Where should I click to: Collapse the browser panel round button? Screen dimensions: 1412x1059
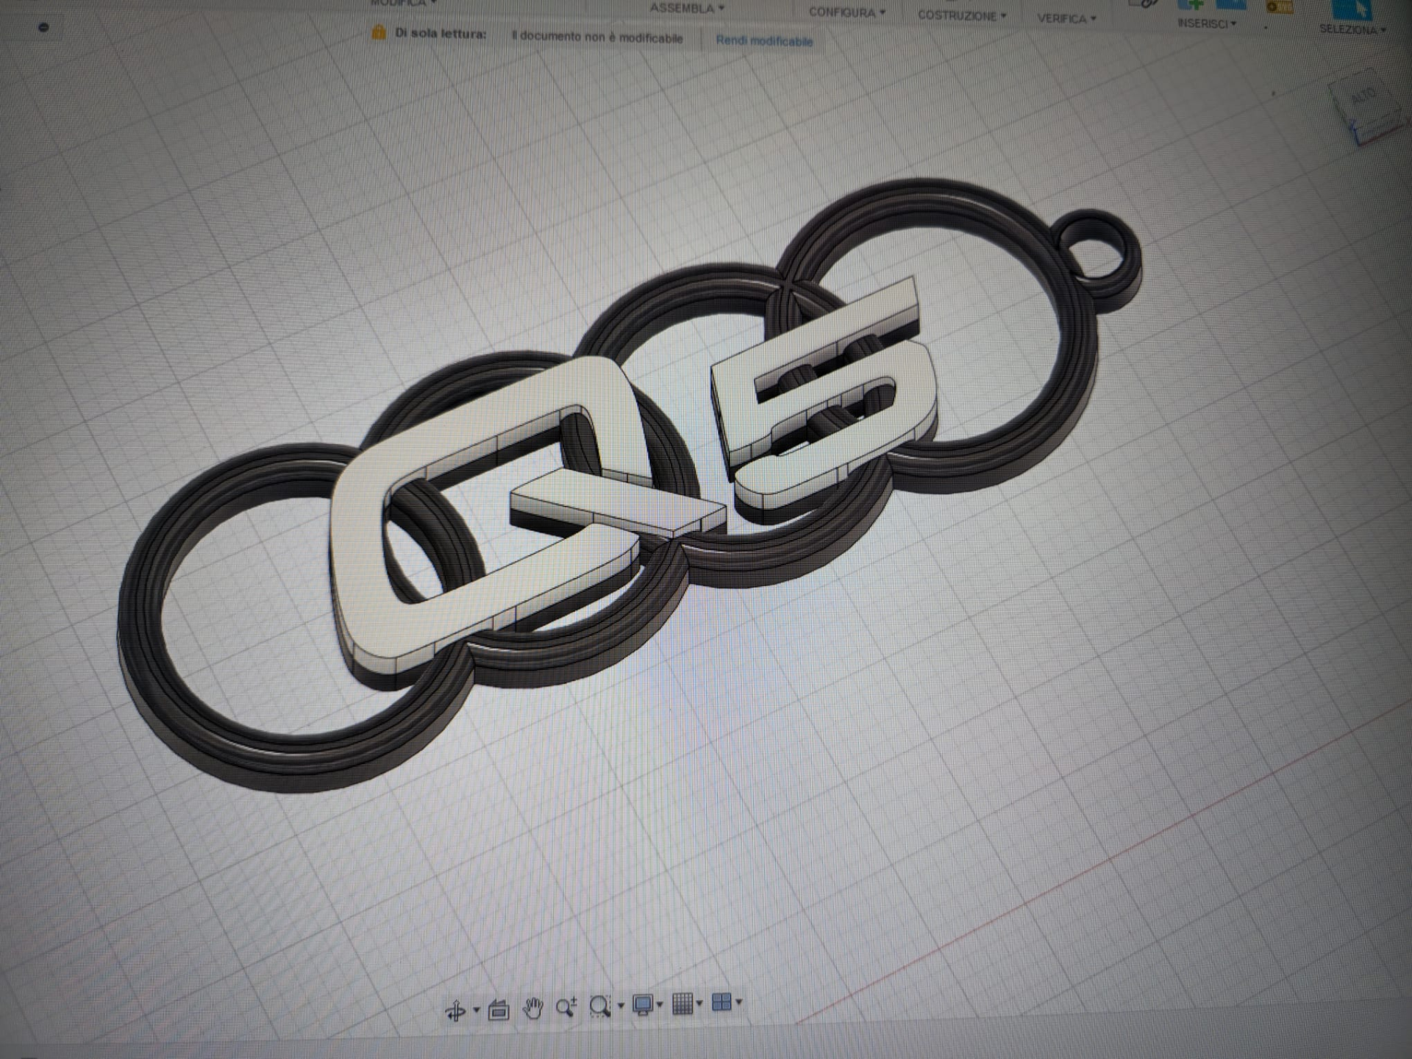(43, 27)
